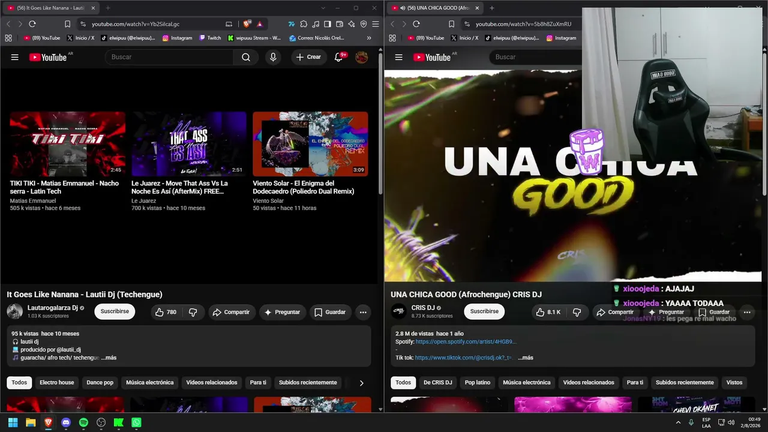Image resolution: width=768 pixels, height=432 pixels.
Task: Like the It Goes Like Nanana video
Action: tap(166, 312)
